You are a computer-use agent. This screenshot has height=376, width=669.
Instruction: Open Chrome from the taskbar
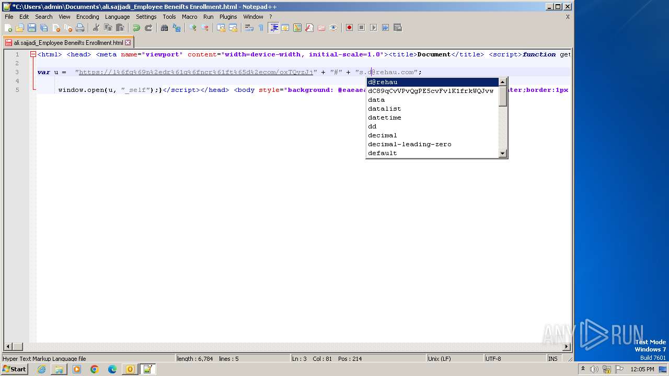point(95,369)
